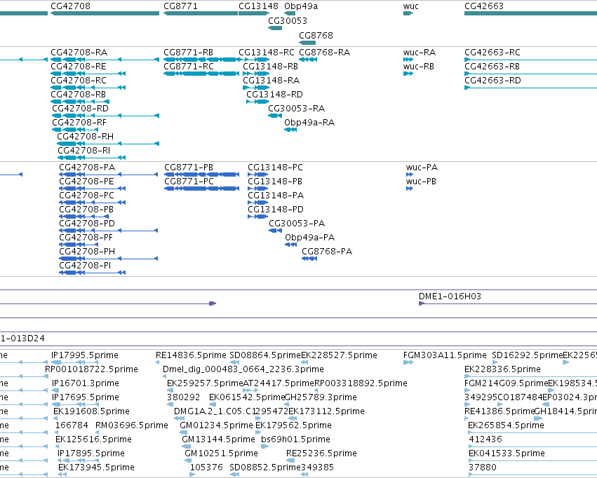Image resolution: width=597 pixels, height=478 pixels.
Task: Click transcript CG8768-RA
Action: [x=324, y=53]
